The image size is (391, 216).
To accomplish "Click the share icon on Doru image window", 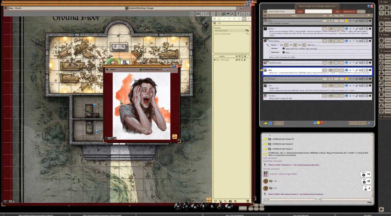I will coord(174,137).
